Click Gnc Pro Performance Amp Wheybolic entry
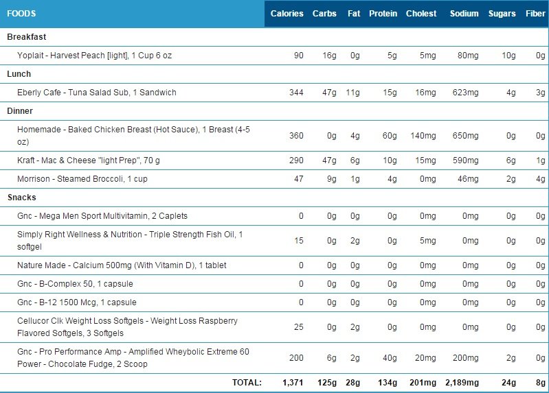This screenshot has height=393, width=549. [x=133, y=358]
